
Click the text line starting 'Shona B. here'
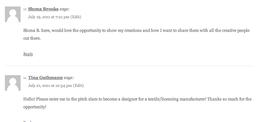(136, 31)
